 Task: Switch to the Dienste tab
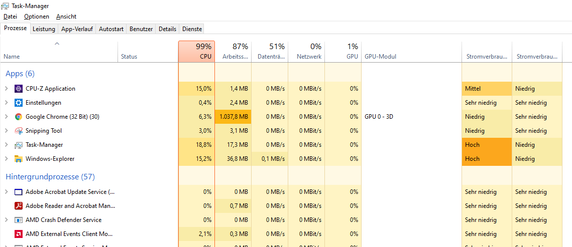tap(191, 29)
